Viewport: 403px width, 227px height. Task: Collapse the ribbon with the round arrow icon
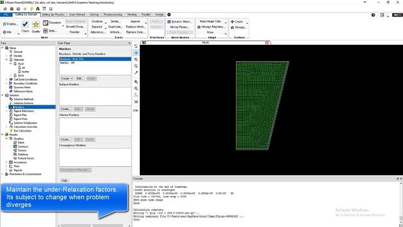point(169,15)
